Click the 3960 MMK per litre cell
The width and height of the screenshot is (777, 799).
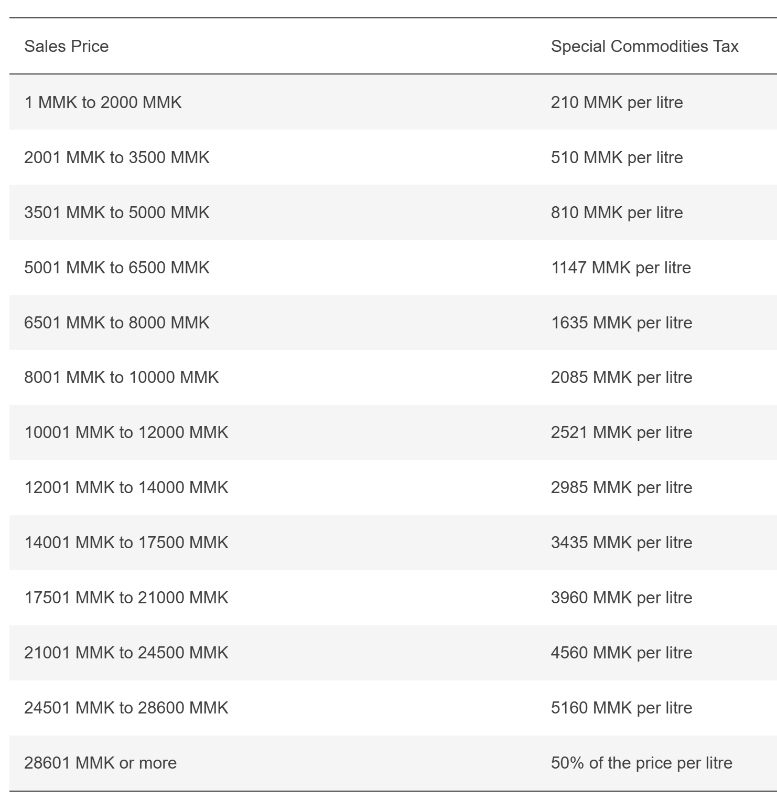point(621,598)
